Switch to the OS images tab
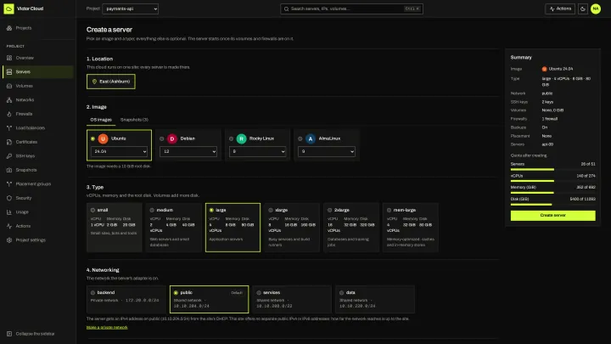 click(101, 120)
